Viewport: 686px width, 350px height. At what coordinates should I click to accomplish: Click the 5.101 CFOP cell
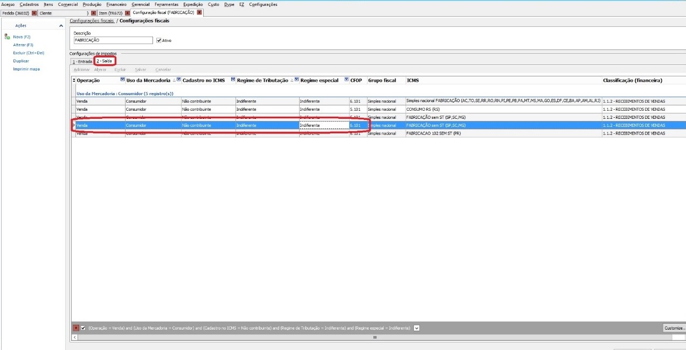pyautogui.click(x=358, y=109)
